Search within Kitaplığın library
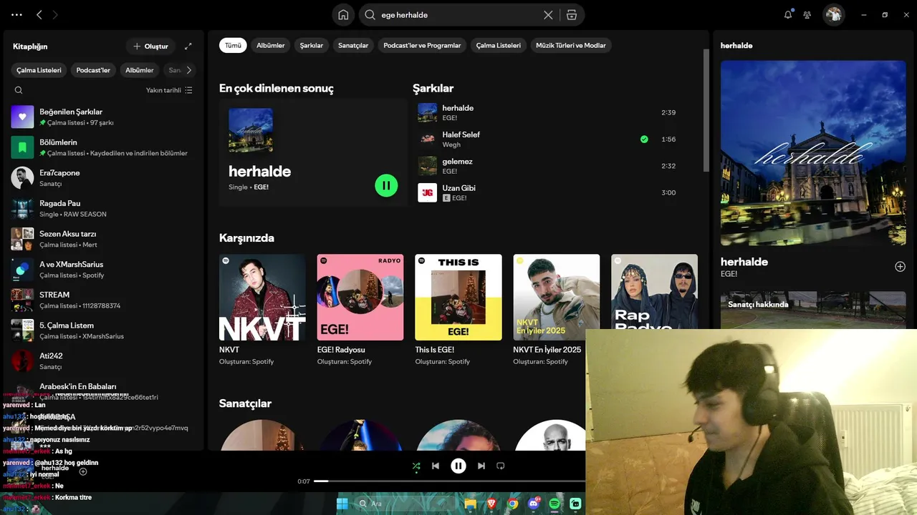The height and width of the screenshot is (515, 917). 19,90
